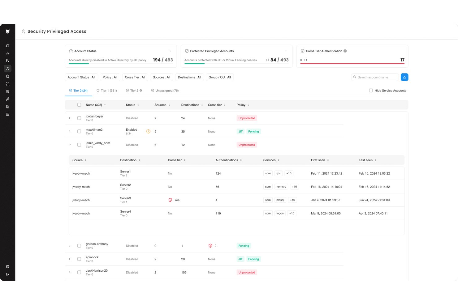The width and height of the screenshot is (458, 305).
Task: Select the epinnock row checkbox
Action: (x=79, y=259)
